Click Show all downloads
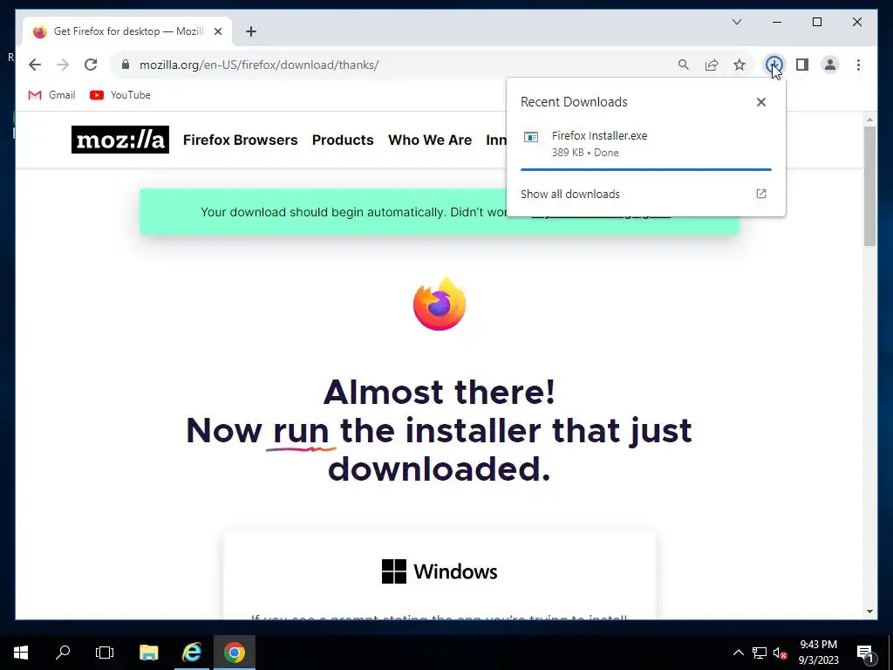The height and width of the screenshot is (670, 893). pyautogui.click(x=570, y=195)
